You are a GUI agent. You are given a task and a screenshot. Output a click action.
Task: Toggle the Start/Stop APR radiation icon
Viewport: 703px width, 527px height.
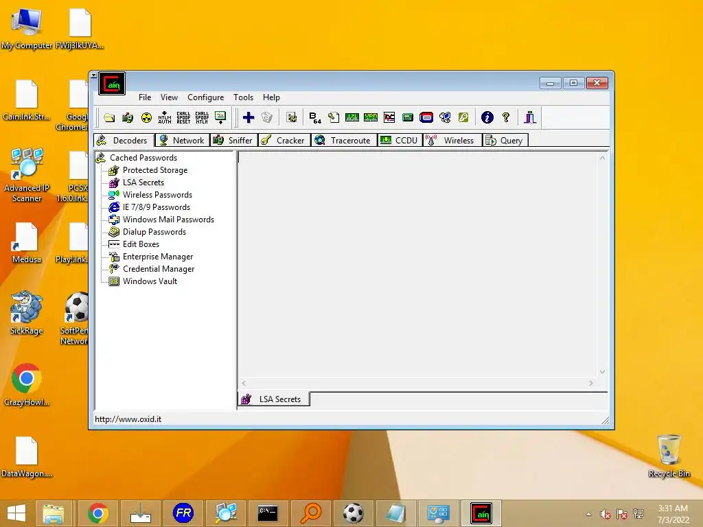tap(146, 118)
